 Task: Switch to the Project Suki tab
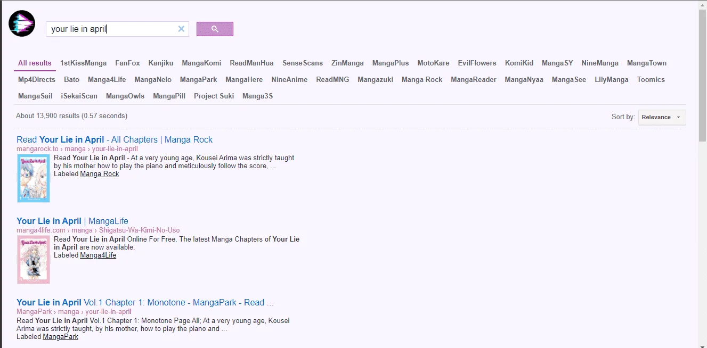(214, 96)
